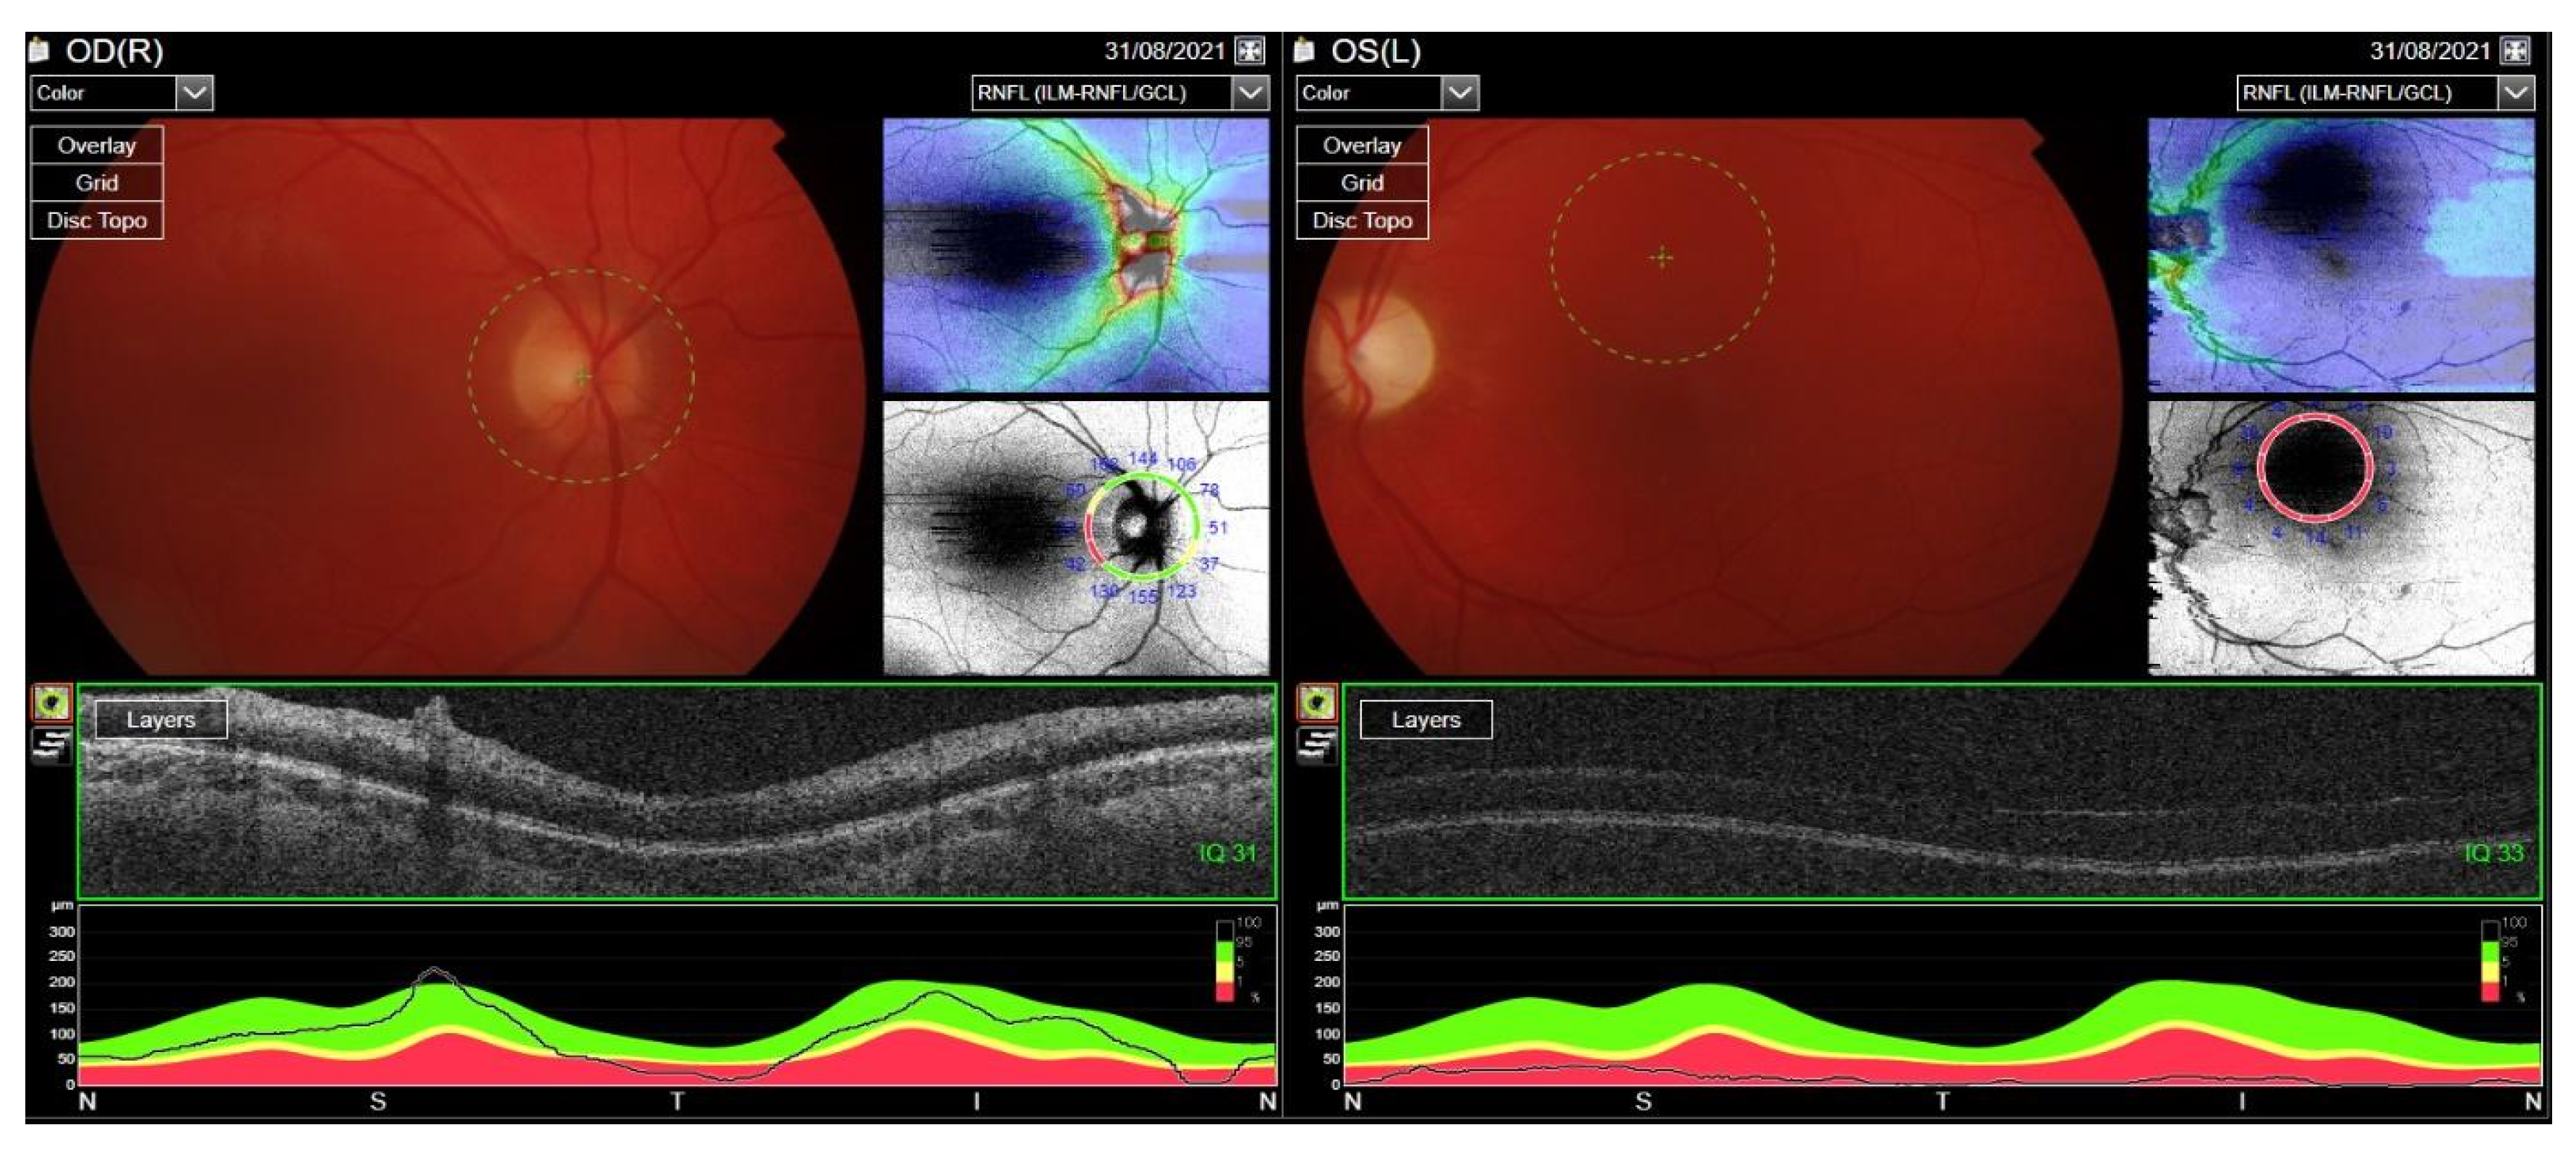The height and width of the screenshot is (1151, 2576).
Task: Click clipboard icon next to OS(L)
Action: coord(1305,50)
